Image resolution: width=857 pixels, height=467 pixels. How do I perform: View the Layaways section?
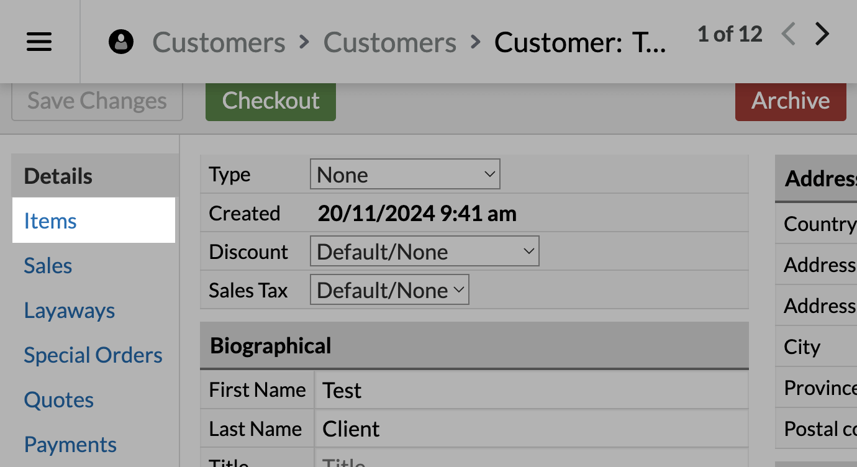pyautogui.click(x=70, y=310)
